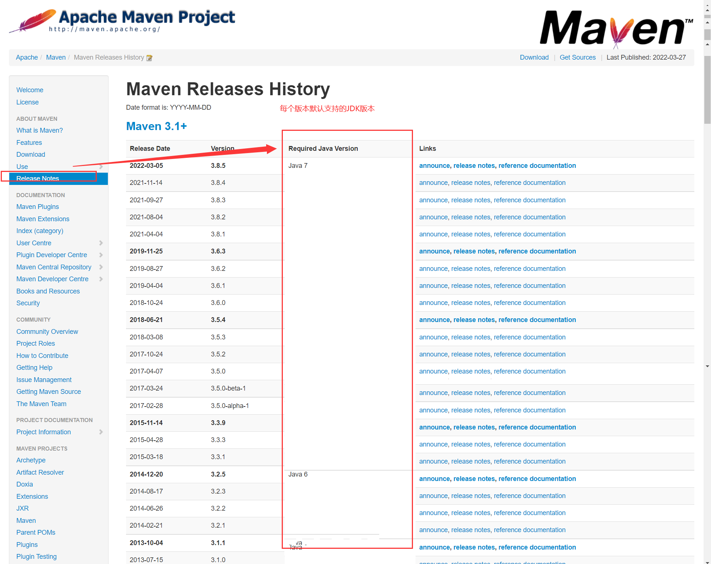Image resolution: width=711 pixels, height=564 pixels.
Task: Open Community Overview page
Action: (x=47, y=332)
